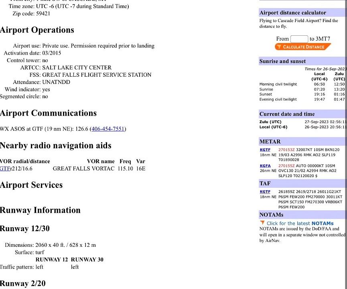Open the KGTF link under TAF
Screen dimensions: 347x289
[265, 191]
